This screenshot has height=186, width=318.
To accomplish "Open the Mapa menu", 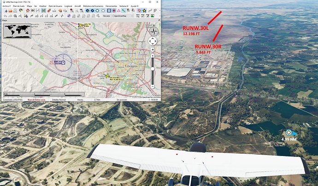I will (x=29, y=6).
